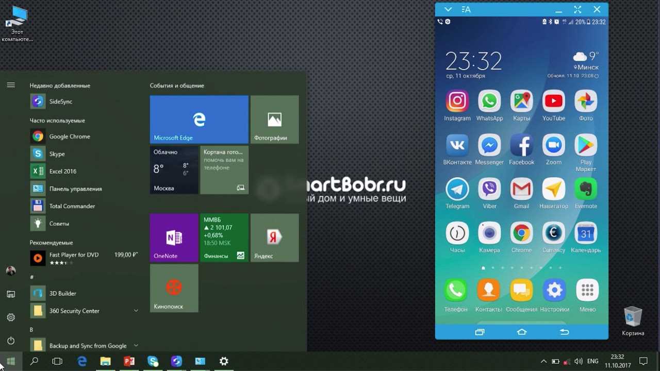Open Telegram on the phone

click(x=457, y=189)
